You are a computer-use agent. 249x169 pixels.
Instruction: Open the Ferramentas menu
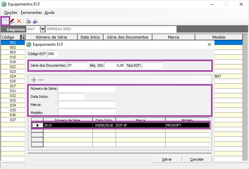pyautogui.click(x=31, y=13)
